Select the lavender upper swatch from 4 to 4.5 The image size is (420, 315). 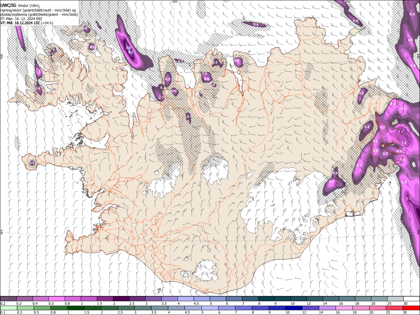click(185, 299)
